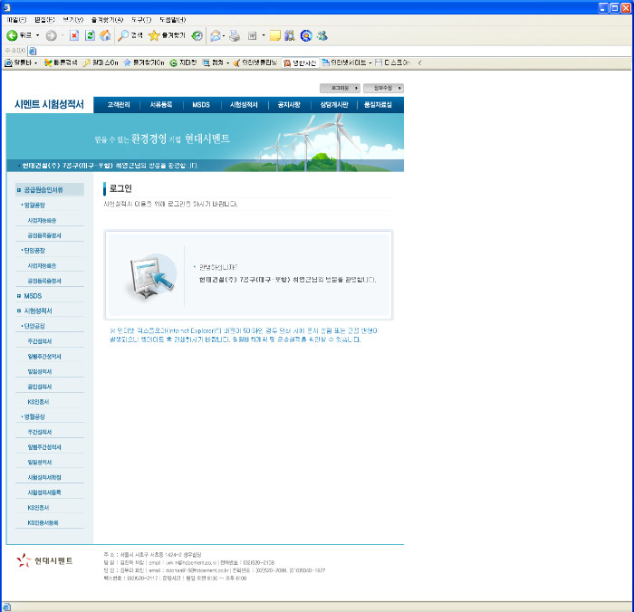Screen dimensions: 634x612
Task: Open the 즐겨찾기 star favorites panel
Action: click(x=167, y=35)
